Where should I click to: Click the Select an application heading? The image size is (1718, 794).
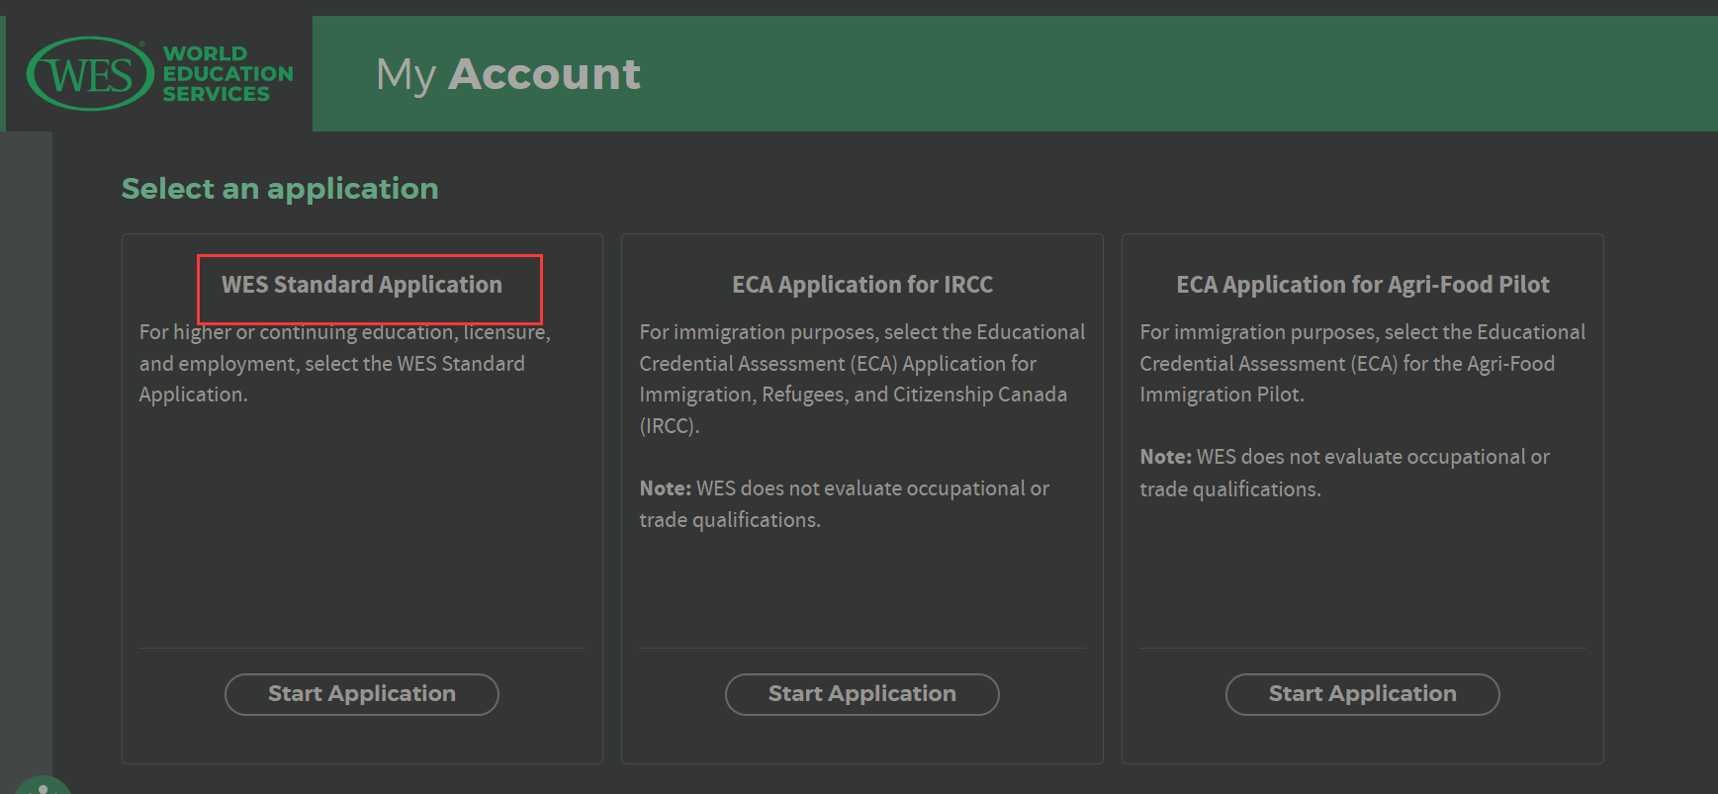(x=280, y=189)
